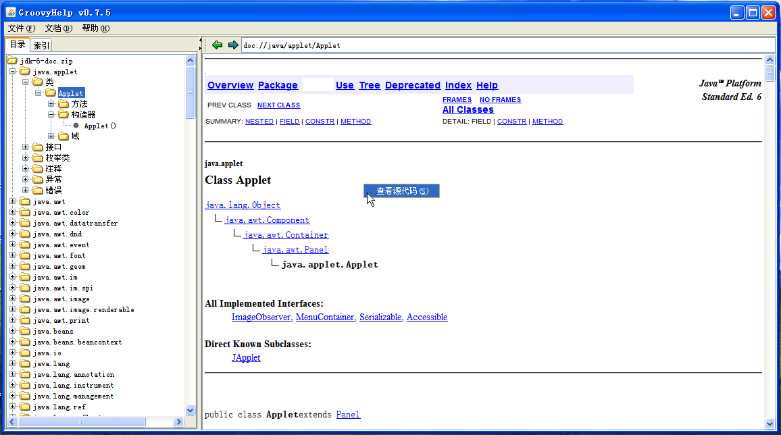Select the java.lang.management tree item
The image size is (781, 435).
pyautogui.click(x=73, y=396)
